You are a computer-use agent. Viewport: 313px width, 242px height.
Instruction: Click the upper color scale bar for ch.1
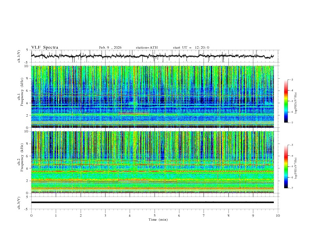click(x=286, y=101)
